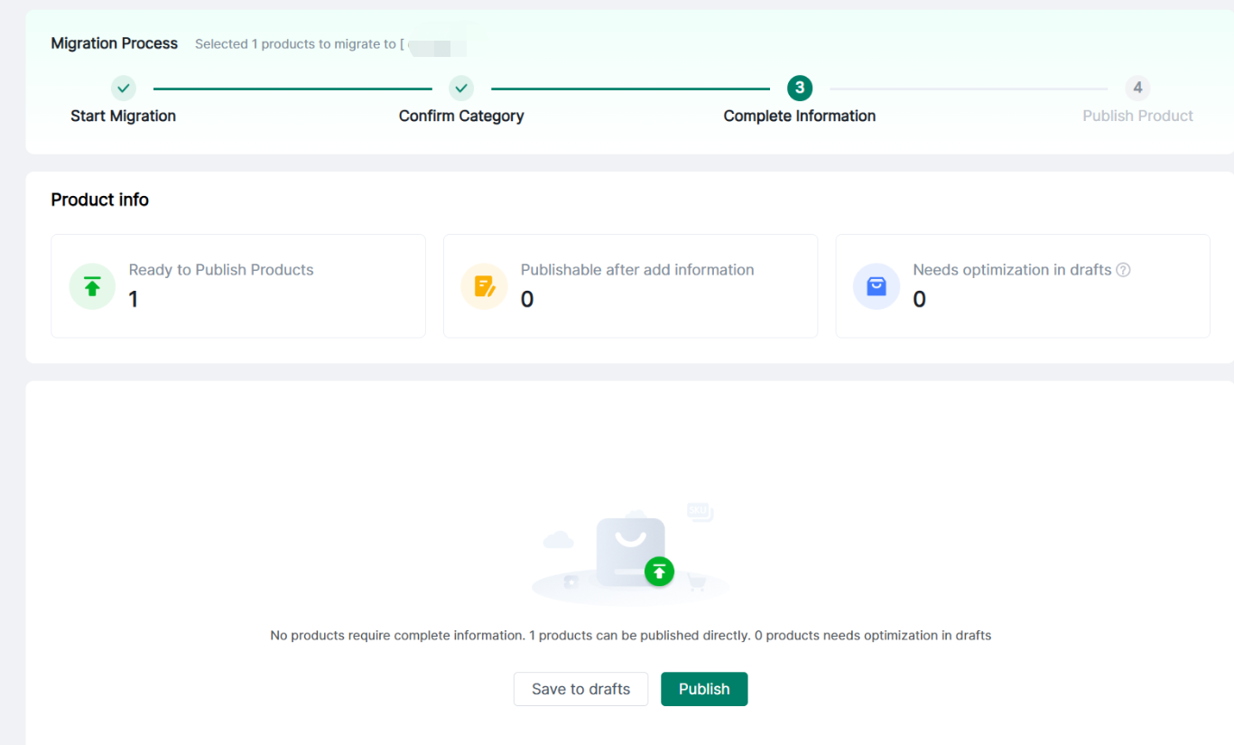Click the green Ready to Publish upload icon
This screenshot has width=1234, height=745.
tap(92, 287)
